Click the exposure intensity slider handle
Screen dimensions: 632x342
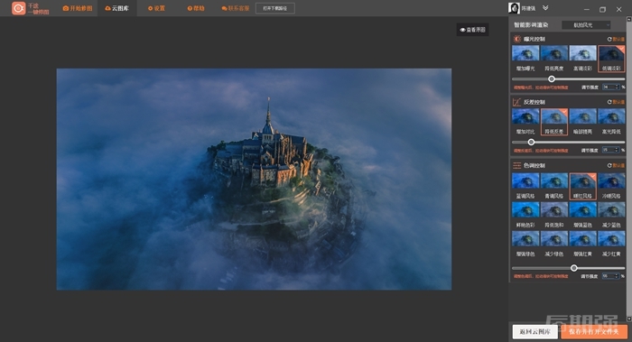(x=552, y=79)
